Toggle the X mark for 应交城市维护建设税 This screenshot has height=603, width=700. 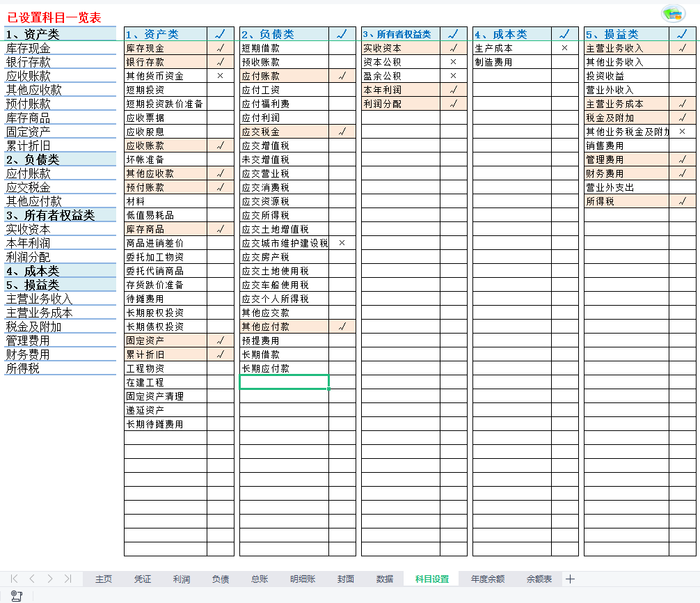tap(342, 243)
